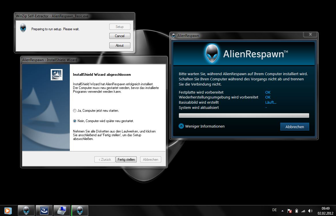Click the AlienRespawn - InstallShield Wizard title bar
The height and width of the screenshot is (216, 336).
[94, 60]
